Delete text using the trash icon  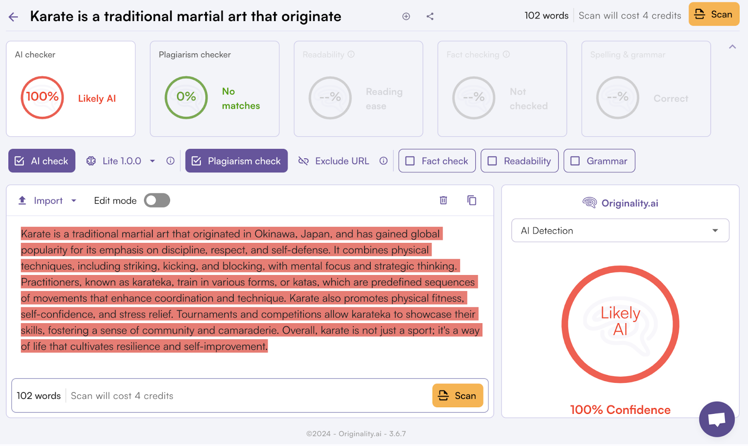[443, 200]
